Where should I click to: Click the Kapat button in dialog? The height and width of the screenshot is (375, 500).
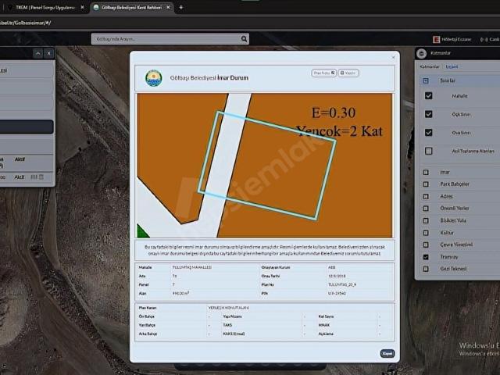pyautogui.click(x=387, y=353)
